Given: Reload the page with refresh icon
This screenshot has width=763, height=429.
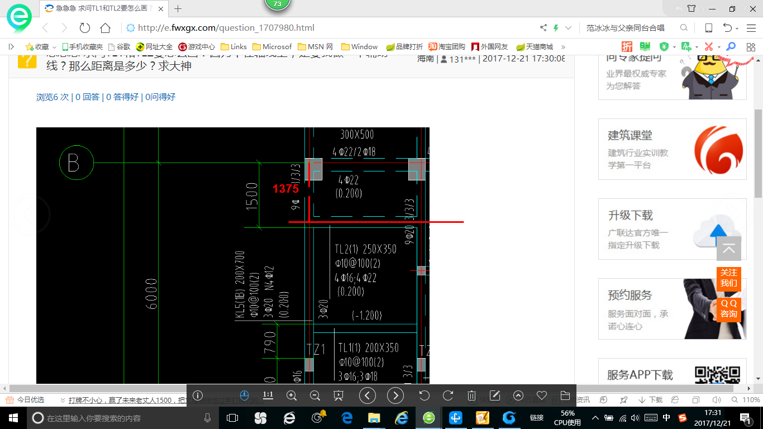Looking at the screenshot, I should 85,28.
